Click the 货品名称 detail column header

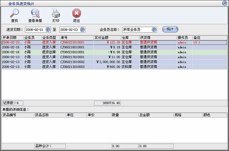coord(50,115)
